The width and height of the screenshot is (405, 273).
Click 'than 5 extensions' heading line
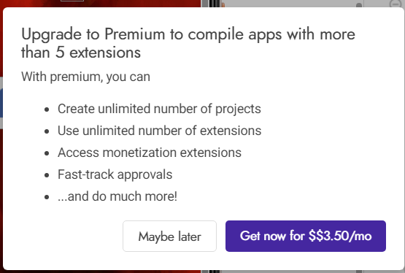(81, 53)
